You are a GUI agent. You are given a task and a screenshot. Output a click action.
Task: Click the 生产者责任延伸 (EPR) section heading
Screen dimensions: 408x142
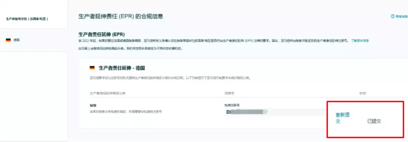(102, 34)
